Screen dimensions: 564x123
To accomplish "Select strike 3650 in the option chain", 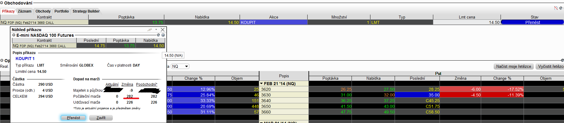I will (x=284, y=106).
